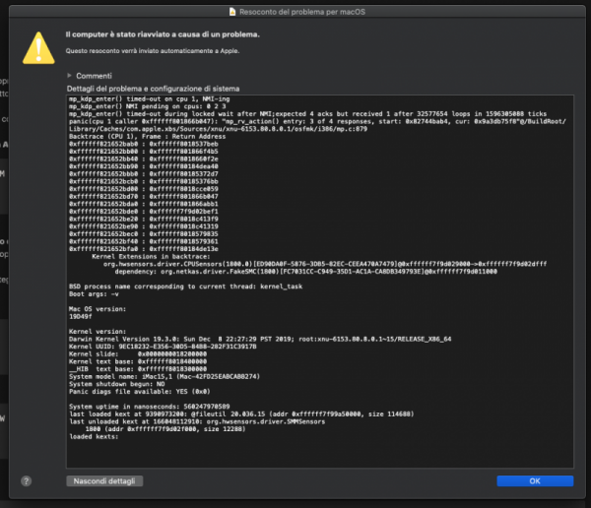Click the 'loaded kexts:' line
This screenshot has height=508, width=591.
tap(94, 437)
